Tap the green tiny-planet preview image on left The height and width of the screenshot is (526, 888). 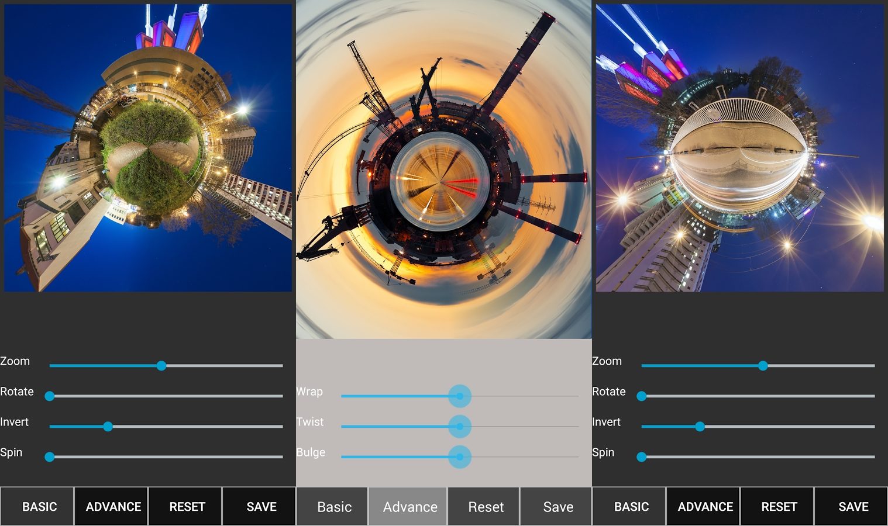click(148, 148)
